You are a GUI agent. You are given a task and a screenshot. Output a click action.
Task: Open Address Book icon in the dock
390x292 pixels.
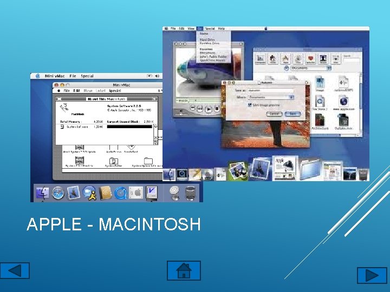pyautogui.click(x=105, y=193)
